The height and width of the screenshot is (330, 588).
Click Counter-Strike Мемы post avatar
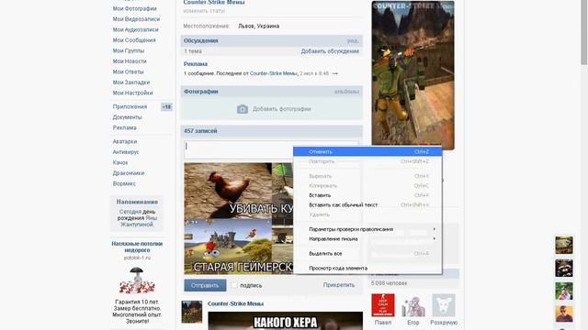click(x=192, y=312)
